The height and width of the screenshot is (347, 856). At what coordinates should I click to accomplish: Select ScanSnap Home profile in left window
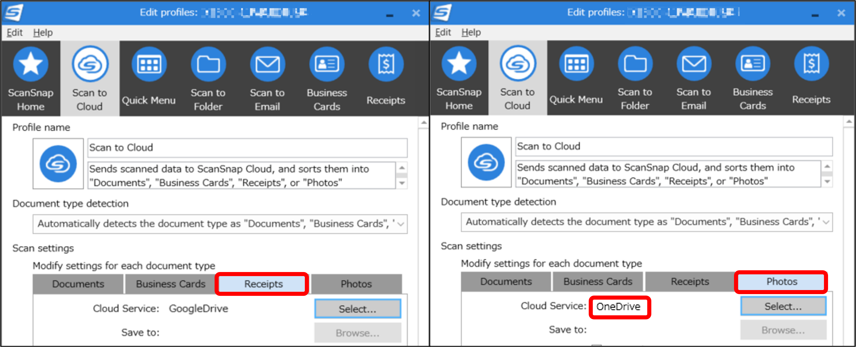(x=31, y=79)
